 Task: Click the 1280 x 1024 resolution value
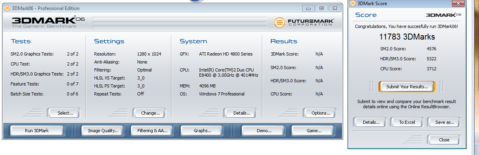pos(149,54)
